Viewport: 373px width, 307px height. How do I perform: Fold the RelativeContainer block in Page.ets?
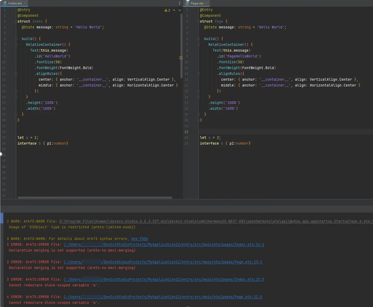[199, 45]
